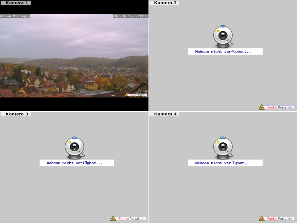Viewport: 297px width, 223px height.
Task: Click the webcam icon in Kamera 4
Action: [x=223, y=147]
